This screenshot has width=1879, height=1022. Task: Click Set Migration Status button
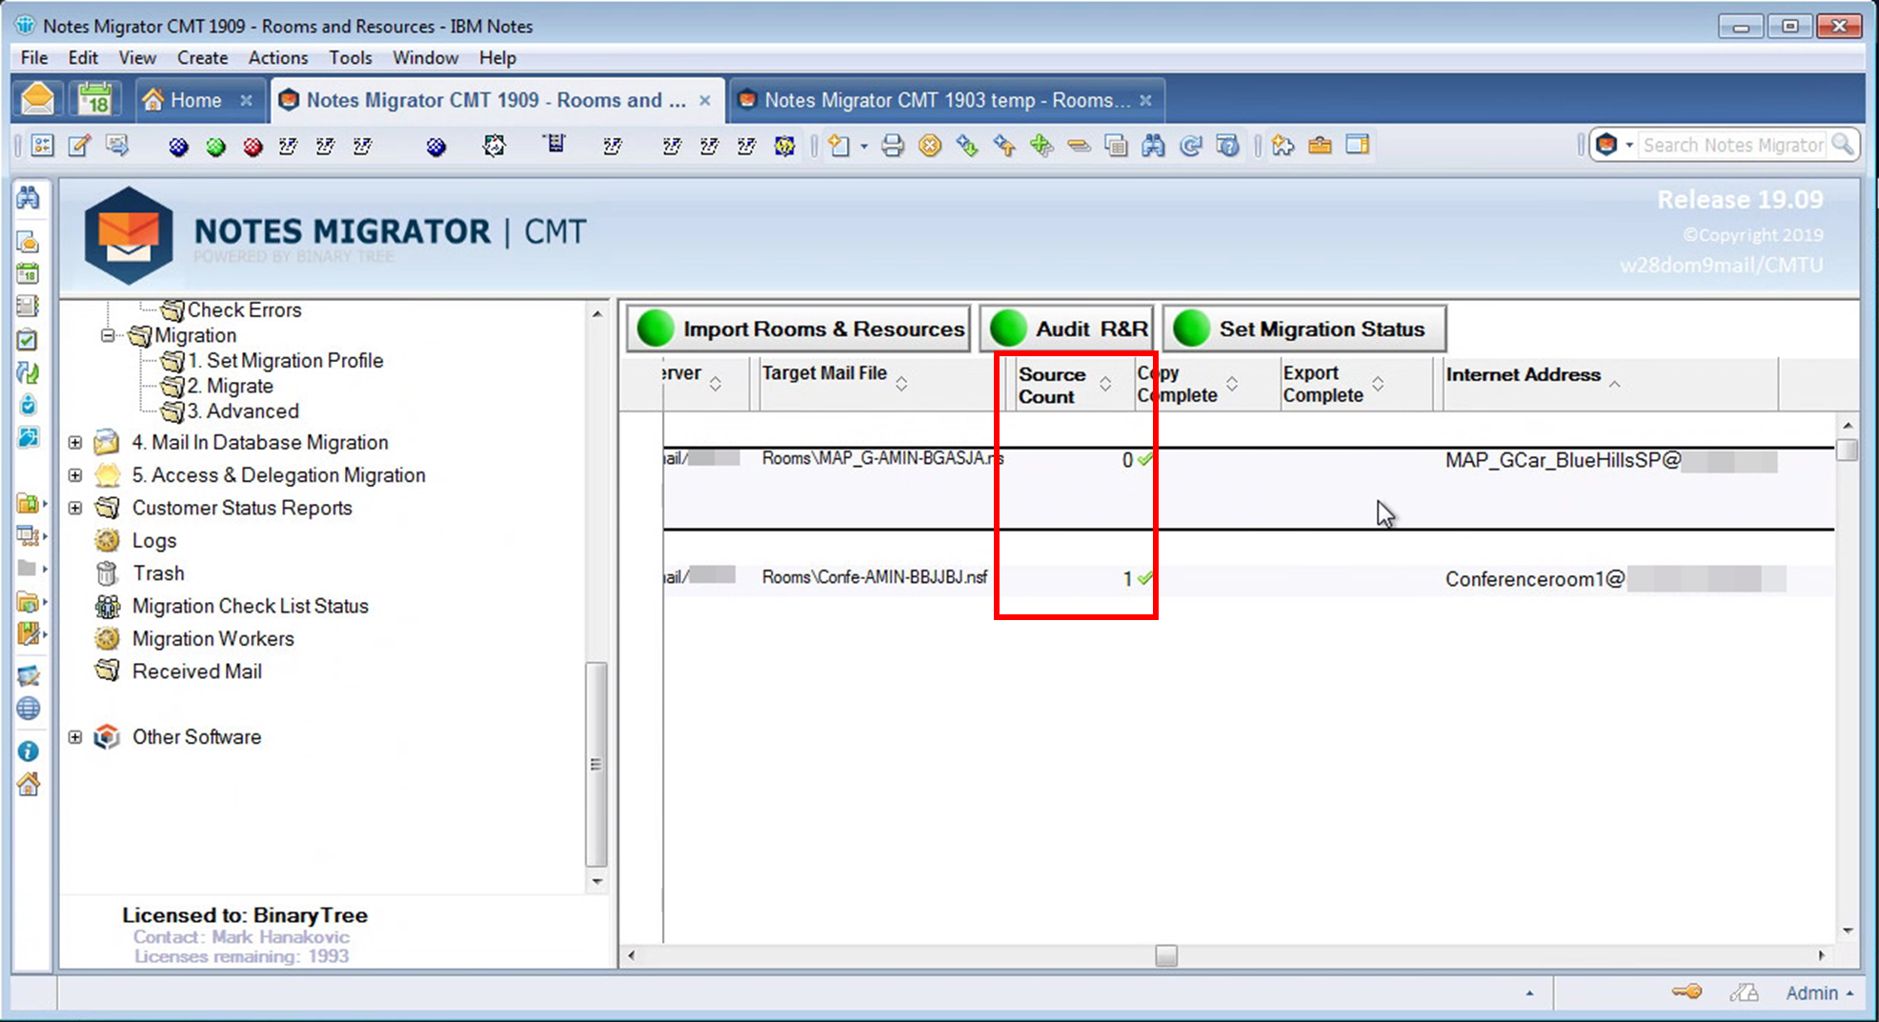click(1304, 329)
